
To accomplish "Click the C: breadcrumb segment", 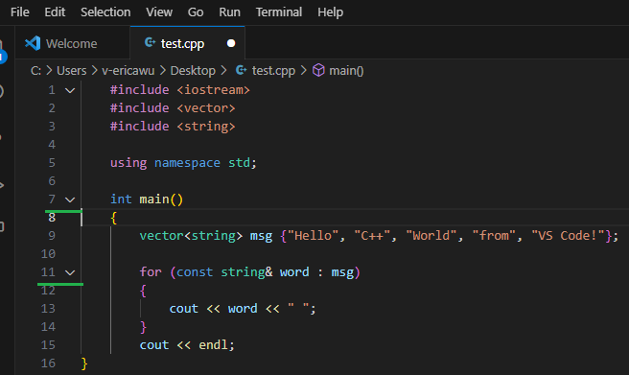I will click(35, 71).
